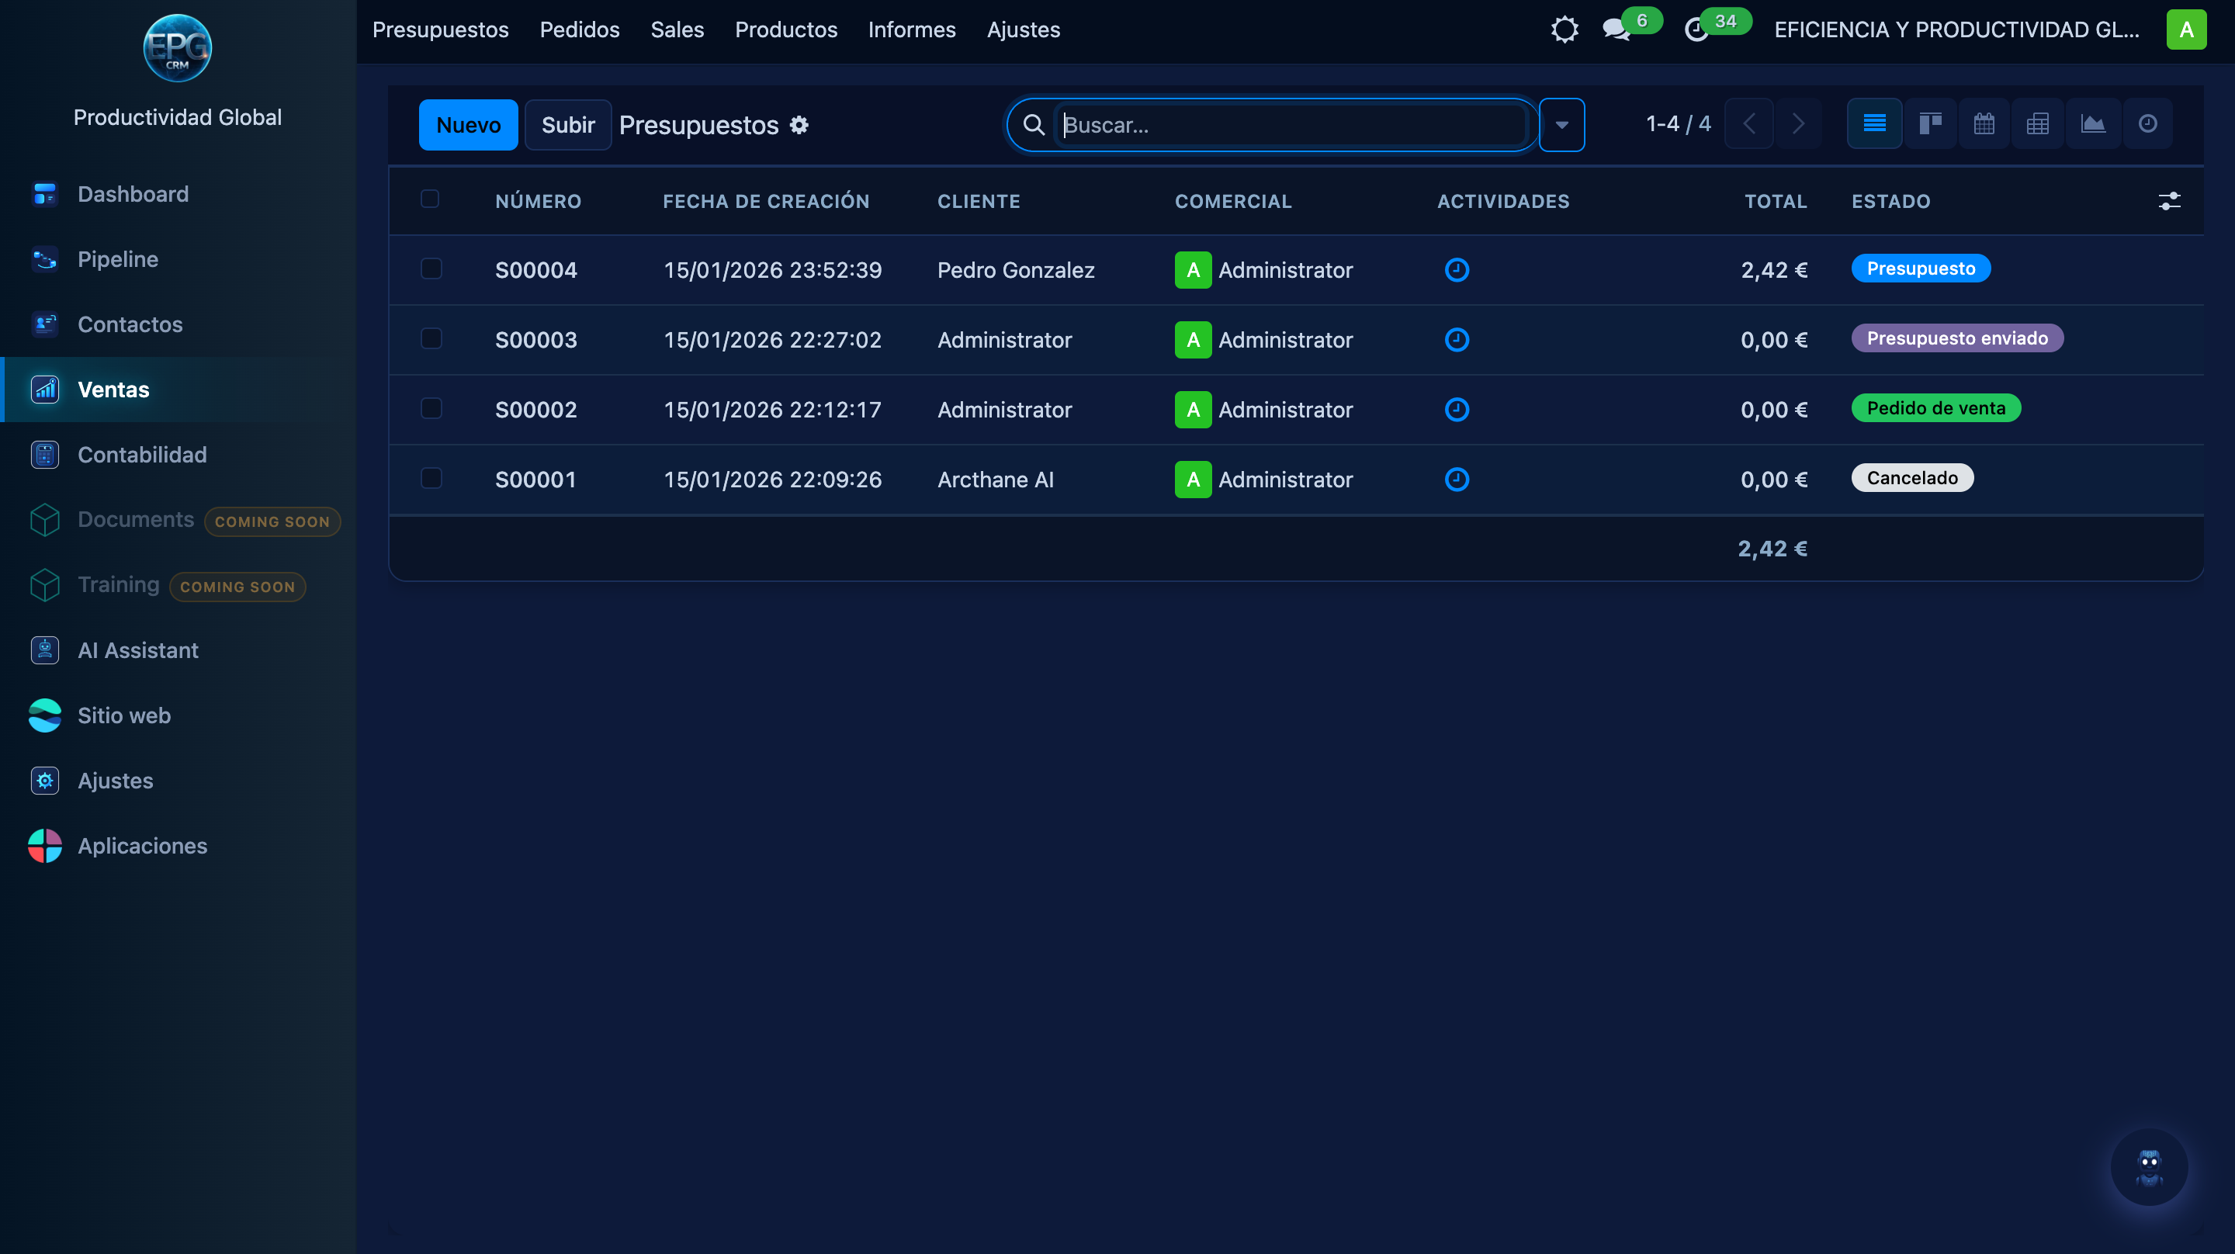
Task: Check the checkbox for quote S00004
Action: point(431,269)
